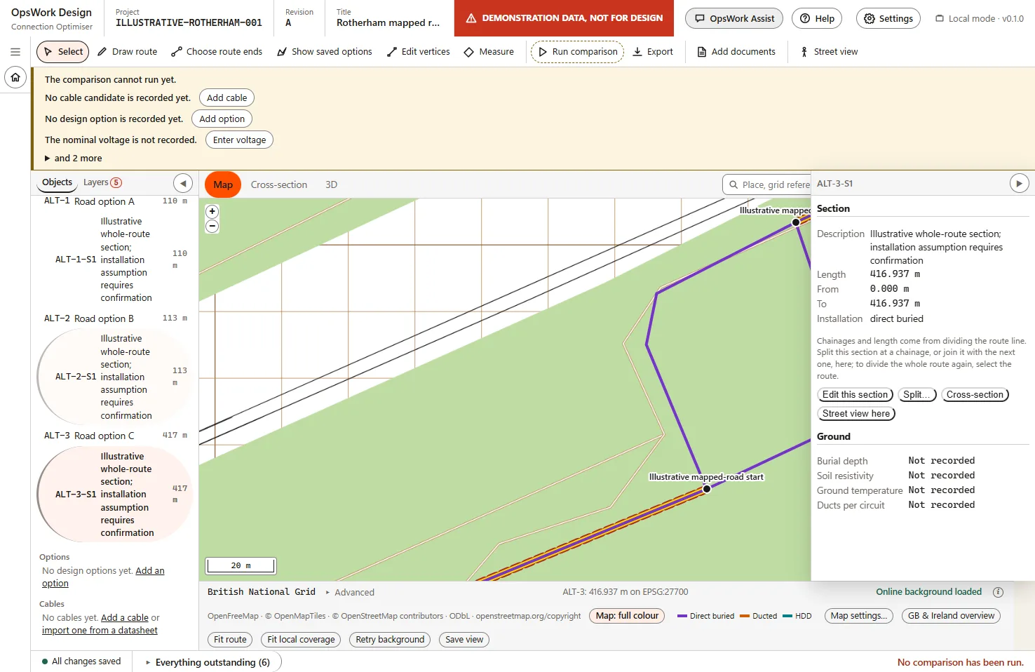The height and width of the screenshot is (672, 1035).
Task: Click the Add cable button
Action: coord(226,98)
